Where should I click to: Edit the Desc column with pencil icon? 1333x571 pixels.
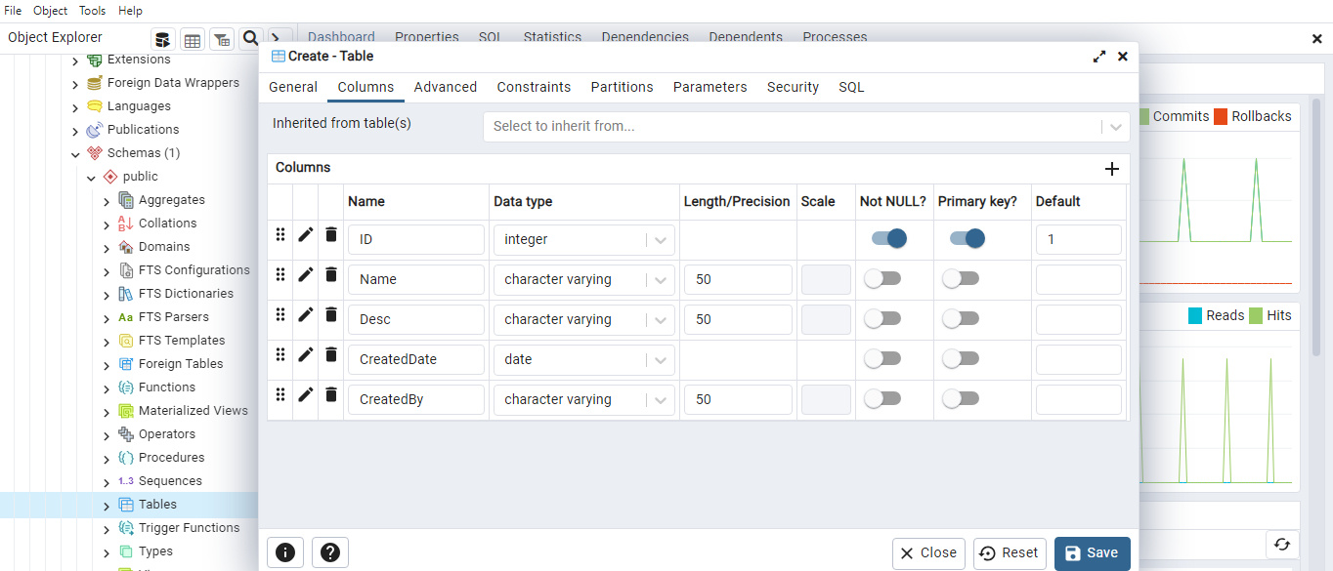[306, 315]
